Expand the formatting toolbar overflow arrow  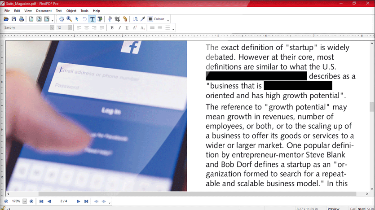(x=173, y=29)
